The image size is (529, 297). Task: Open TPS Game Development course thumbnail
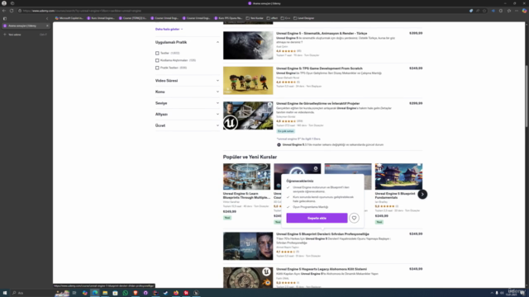(x=248, y=81)
